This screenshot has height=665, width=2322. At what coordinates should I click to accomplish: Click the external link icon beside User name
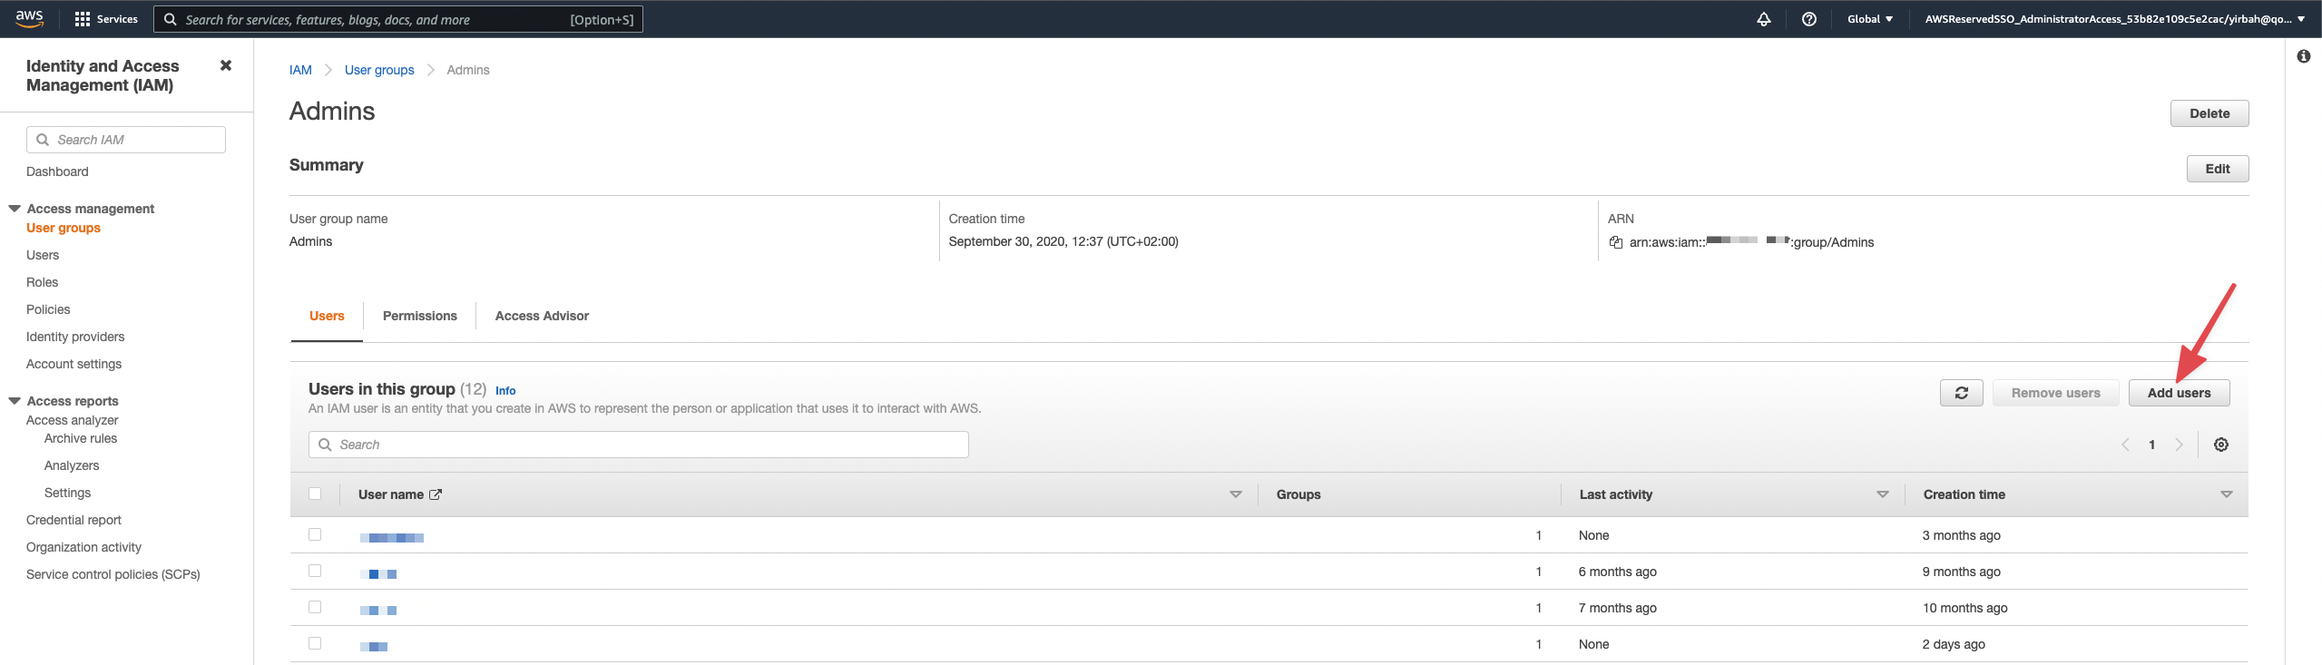click(435, 494)
